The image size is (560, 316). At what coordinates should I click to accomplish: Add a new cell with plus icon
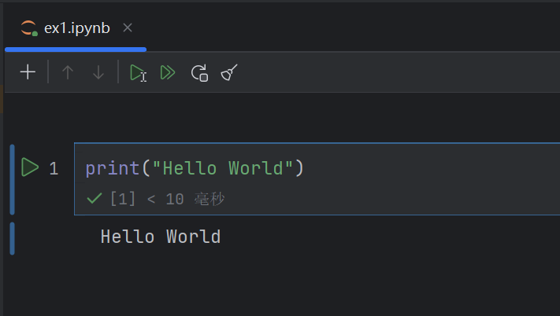click(28, 73)
